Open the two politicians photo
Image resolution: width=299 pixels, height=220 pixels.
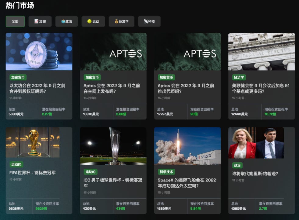coord(256,143)
